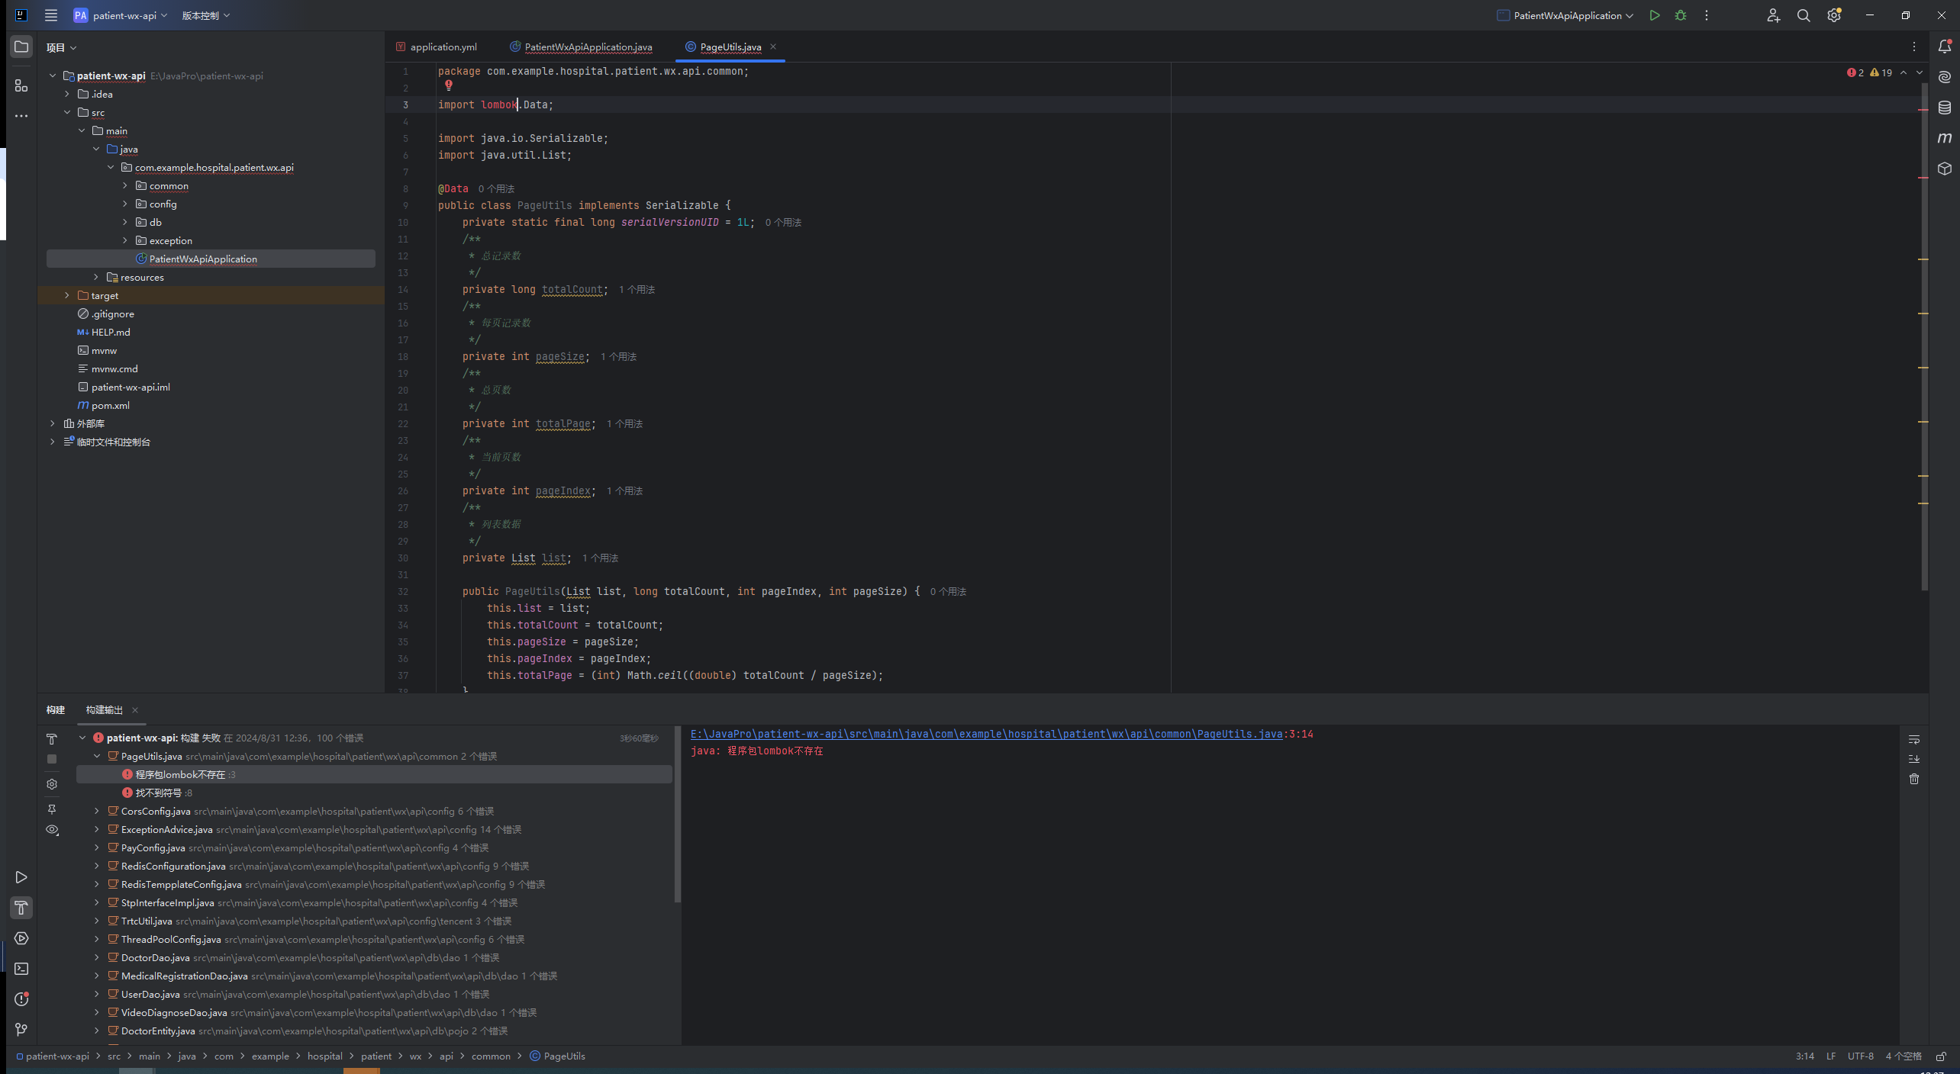1960x1074 pixels.
Task: Expand CorsConfig.java error group
Action: click(x=97, y=812)
